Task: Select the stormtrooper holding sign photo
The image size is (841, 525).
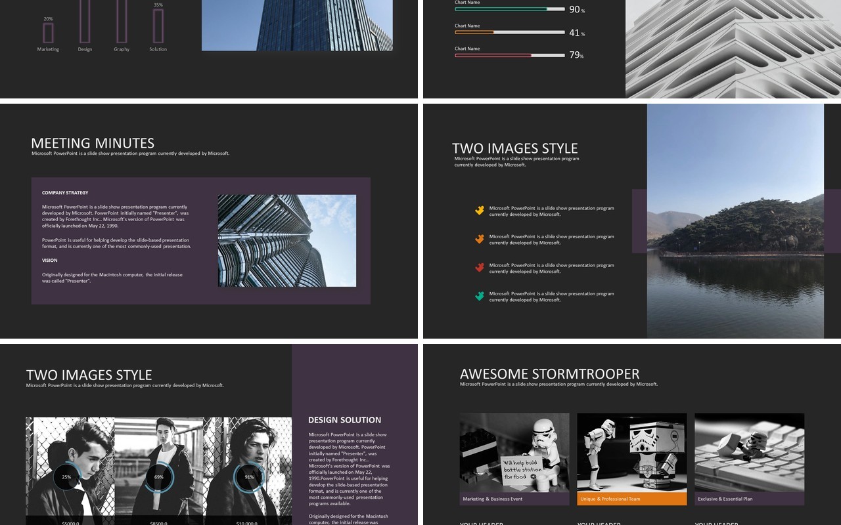Action: 514,453
